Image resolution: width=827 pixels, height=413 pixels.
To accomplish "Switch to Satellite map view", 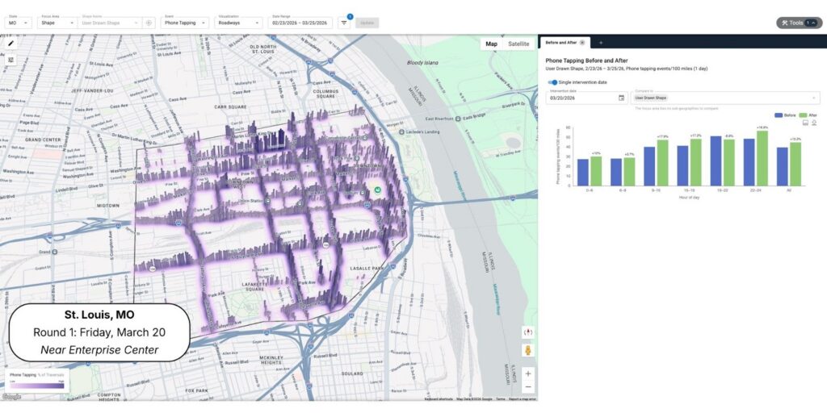I will coord(518,44).
